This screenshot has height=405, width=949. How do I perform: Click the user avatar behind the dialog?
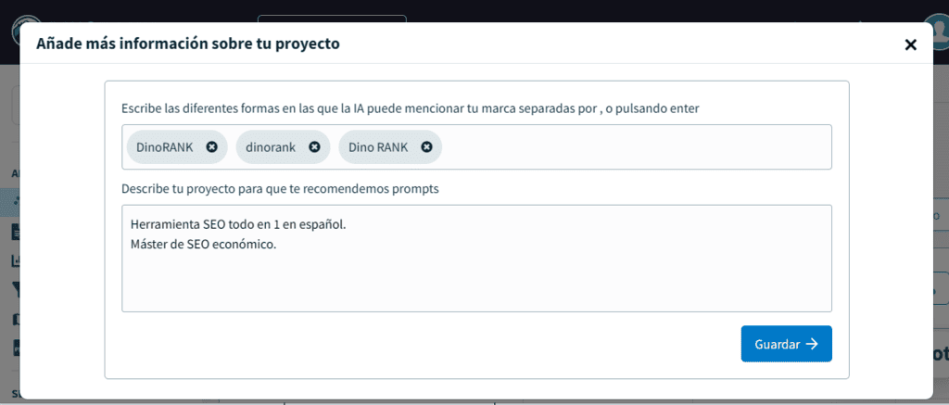941,31
